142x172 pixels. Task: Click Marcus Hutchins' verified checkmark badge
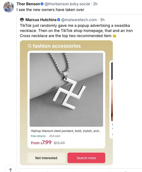pos(59,20)
